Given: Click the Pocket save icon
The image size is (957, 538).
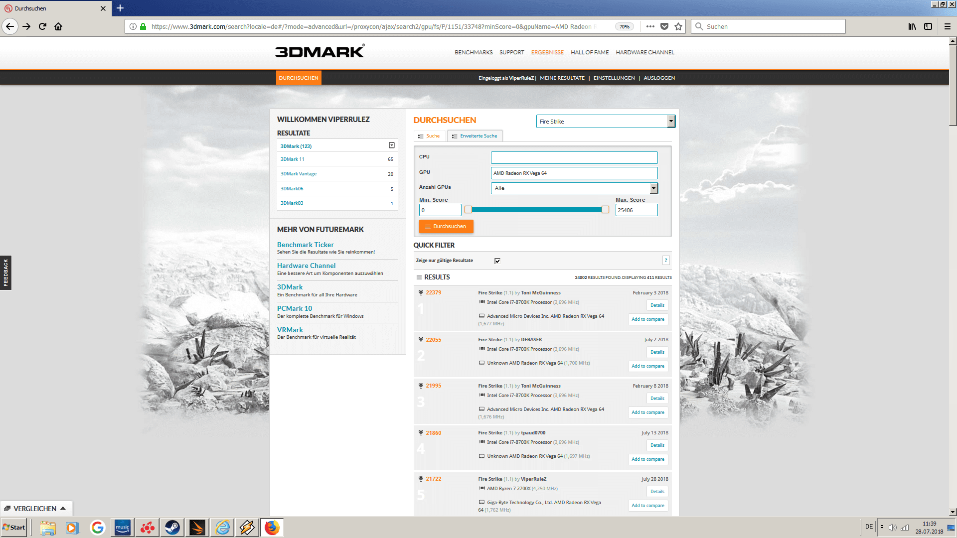Looking at the screenshot, I should [664, 26].
